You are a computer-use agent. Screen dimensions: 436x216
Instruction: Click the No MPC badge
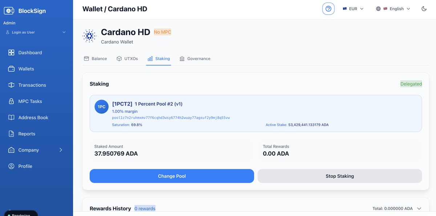[162, 32]
